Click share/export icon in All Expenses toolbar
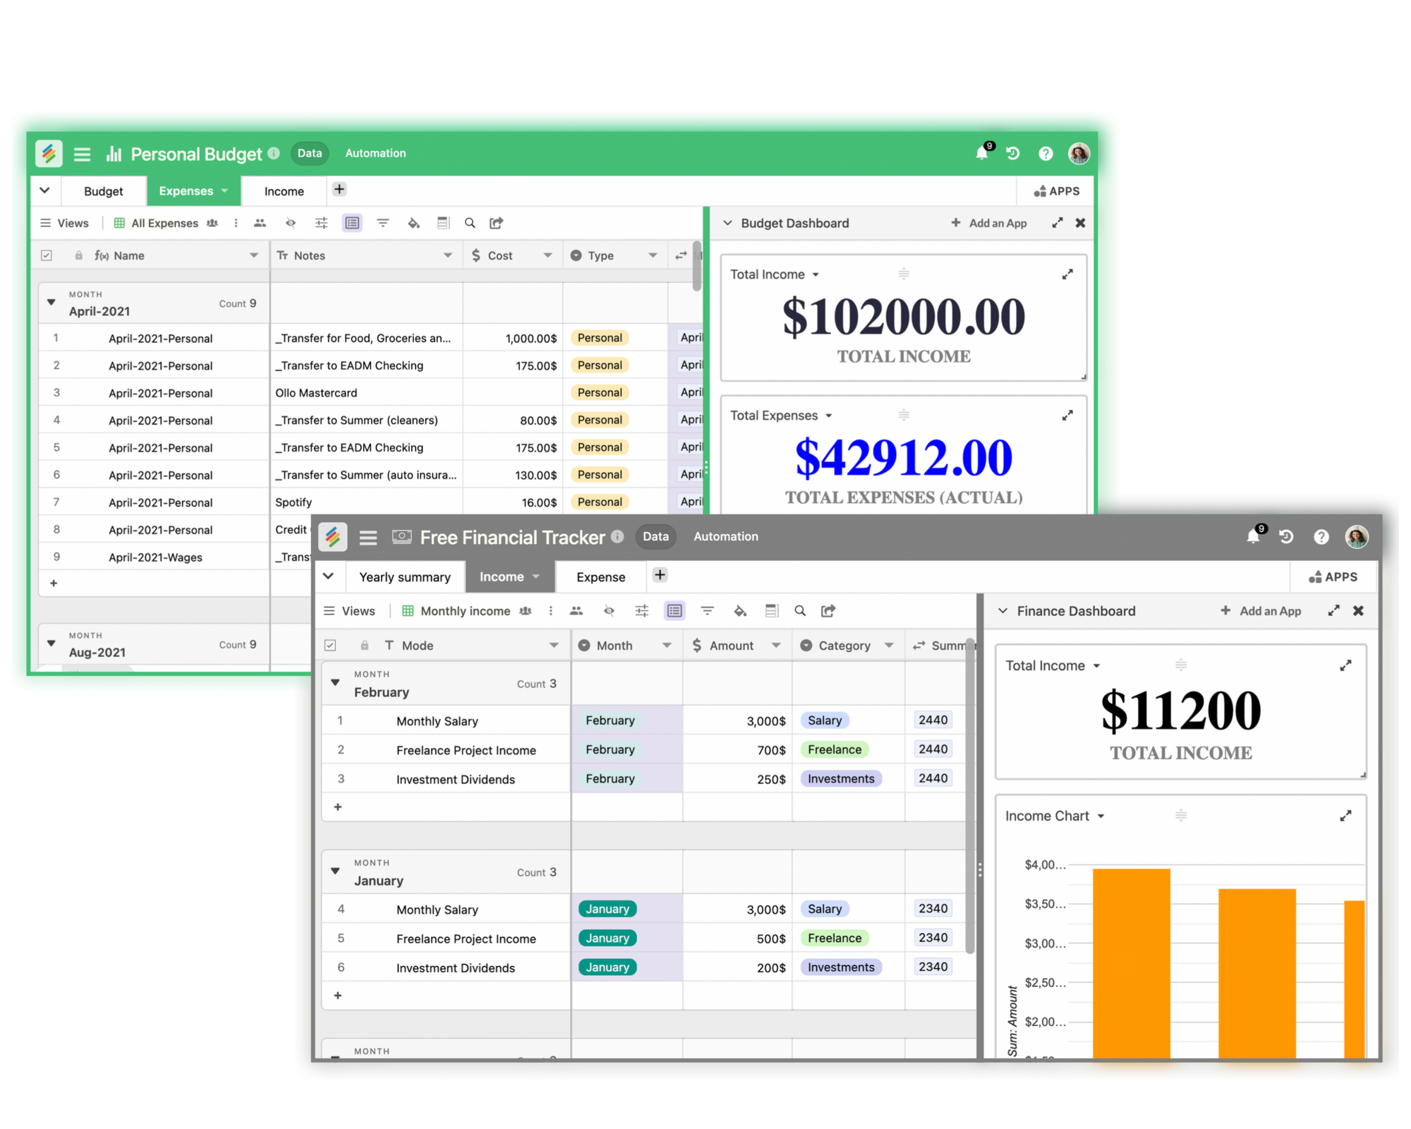Viewport: 1411px width, 1129px height. [497, 223]
